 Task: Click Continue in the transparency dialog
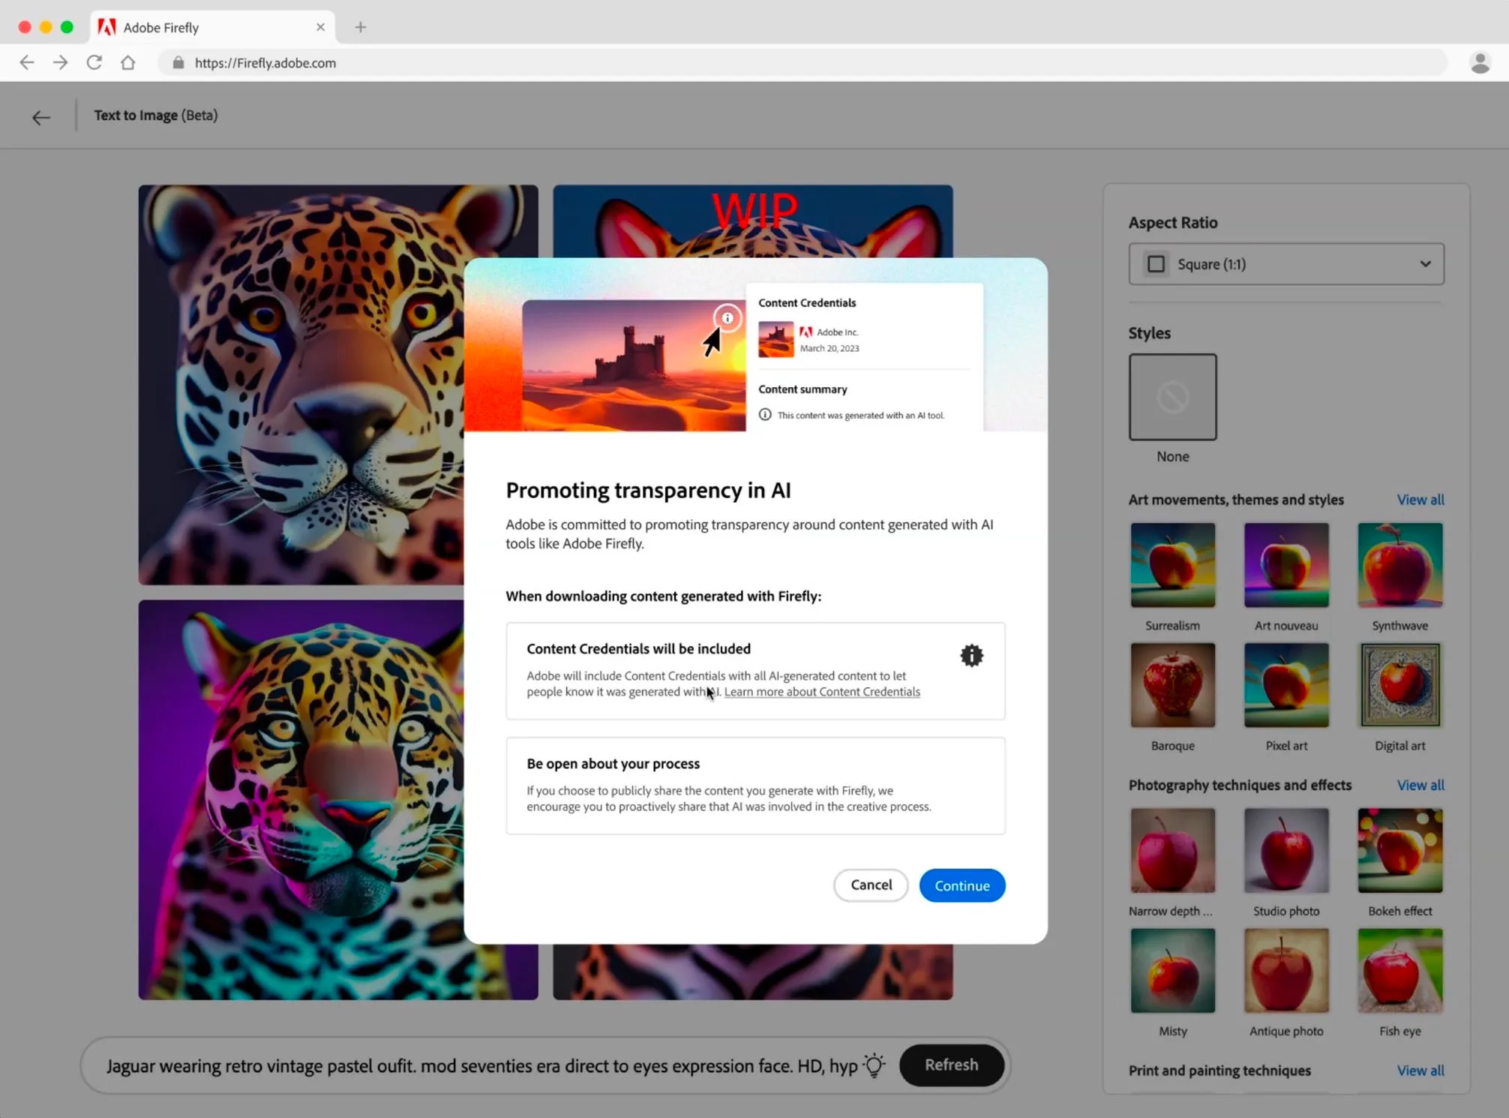tap(961, 885)
